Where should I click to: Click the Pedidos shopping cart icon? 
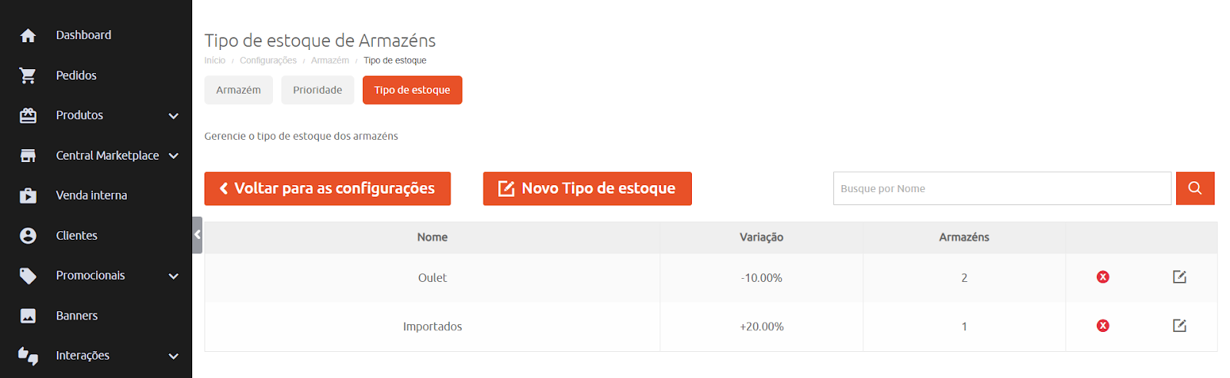point(28,75)
